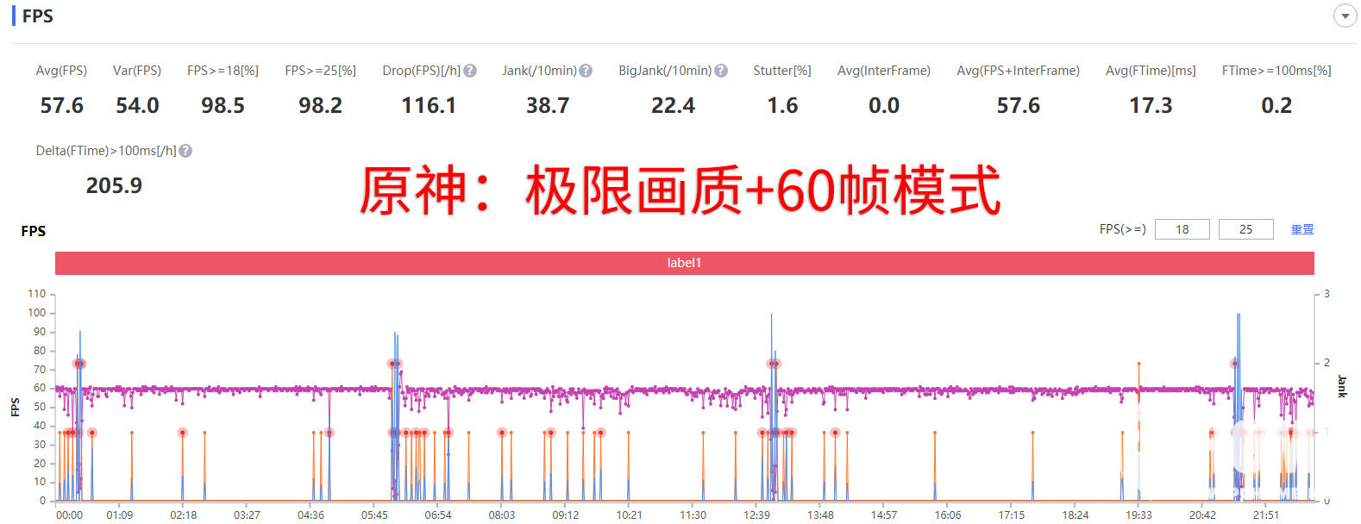Select the 21:51 time axis tick
Screen dimensions: 1361x524
1266,515
